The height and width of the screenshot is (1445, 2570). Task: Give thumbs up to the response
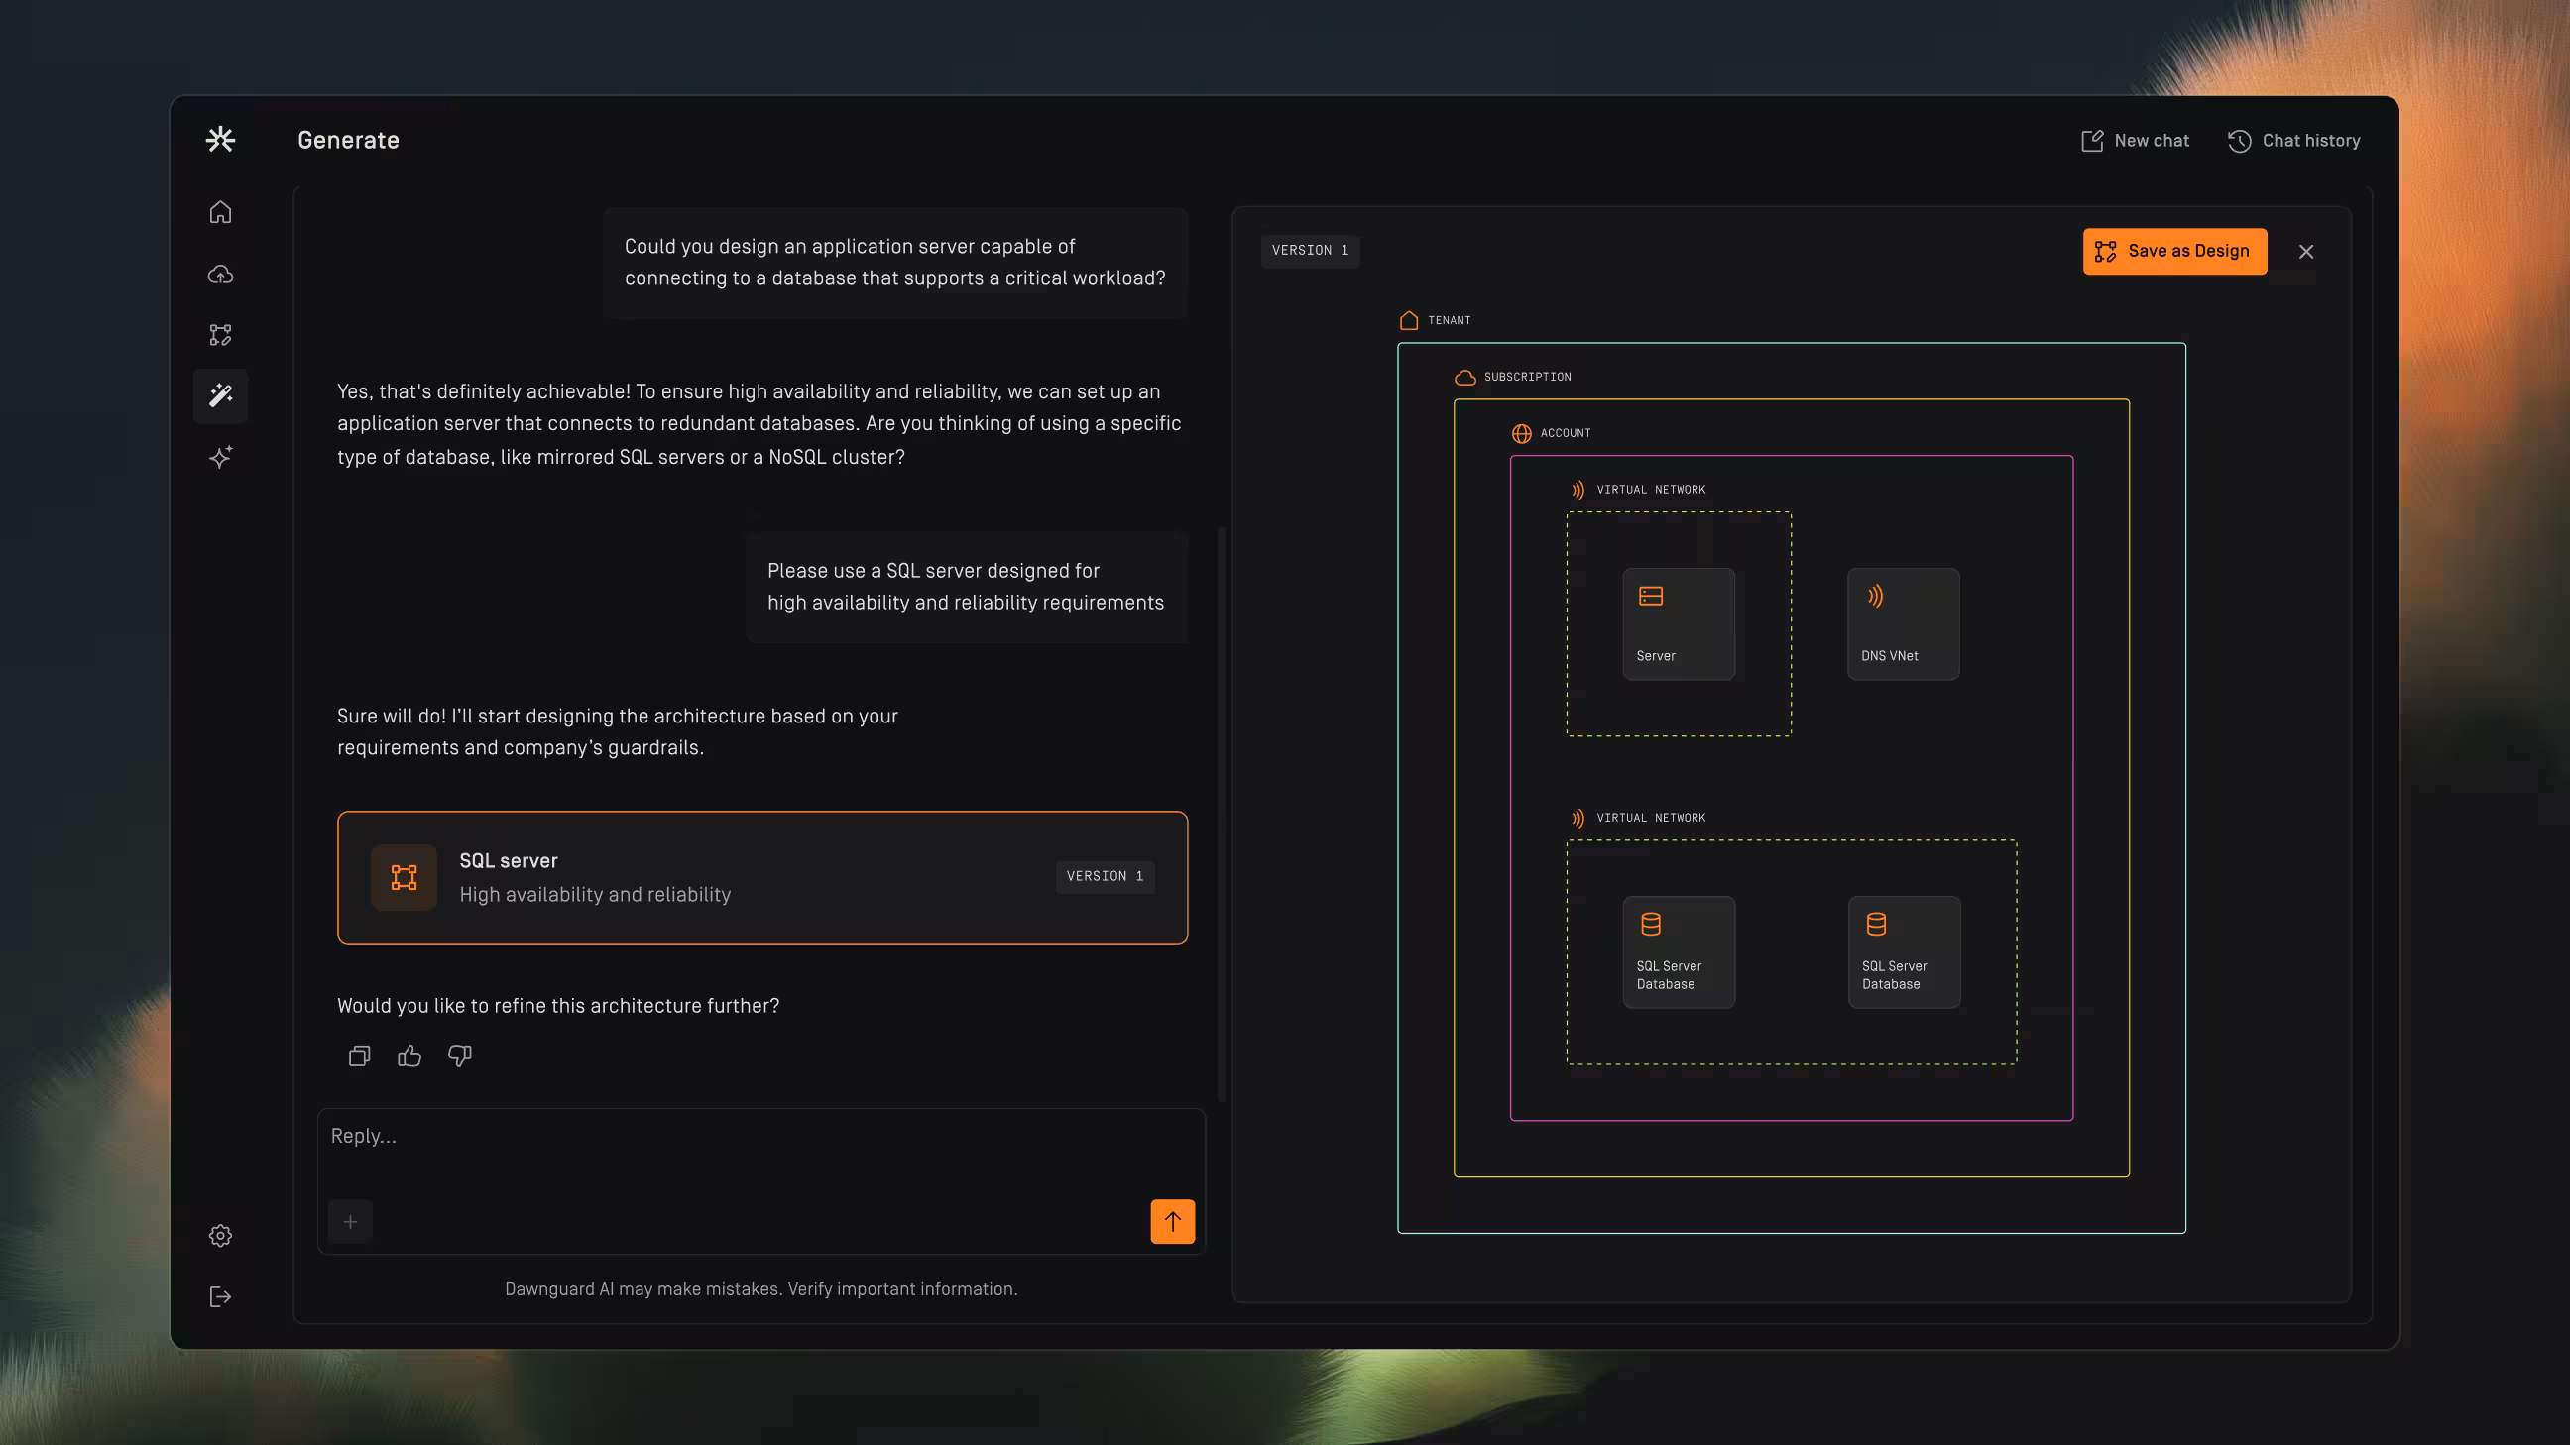tap(409, 1056)
